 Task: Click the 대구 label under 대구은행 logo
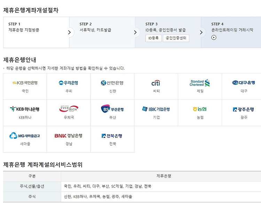(x=244, y=91)
